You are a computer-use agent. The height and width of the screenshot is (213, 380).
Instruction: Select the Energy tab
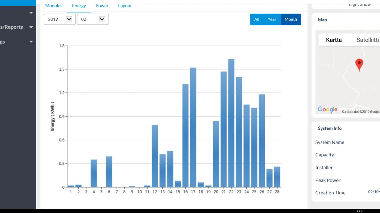[x=79, y=6]
